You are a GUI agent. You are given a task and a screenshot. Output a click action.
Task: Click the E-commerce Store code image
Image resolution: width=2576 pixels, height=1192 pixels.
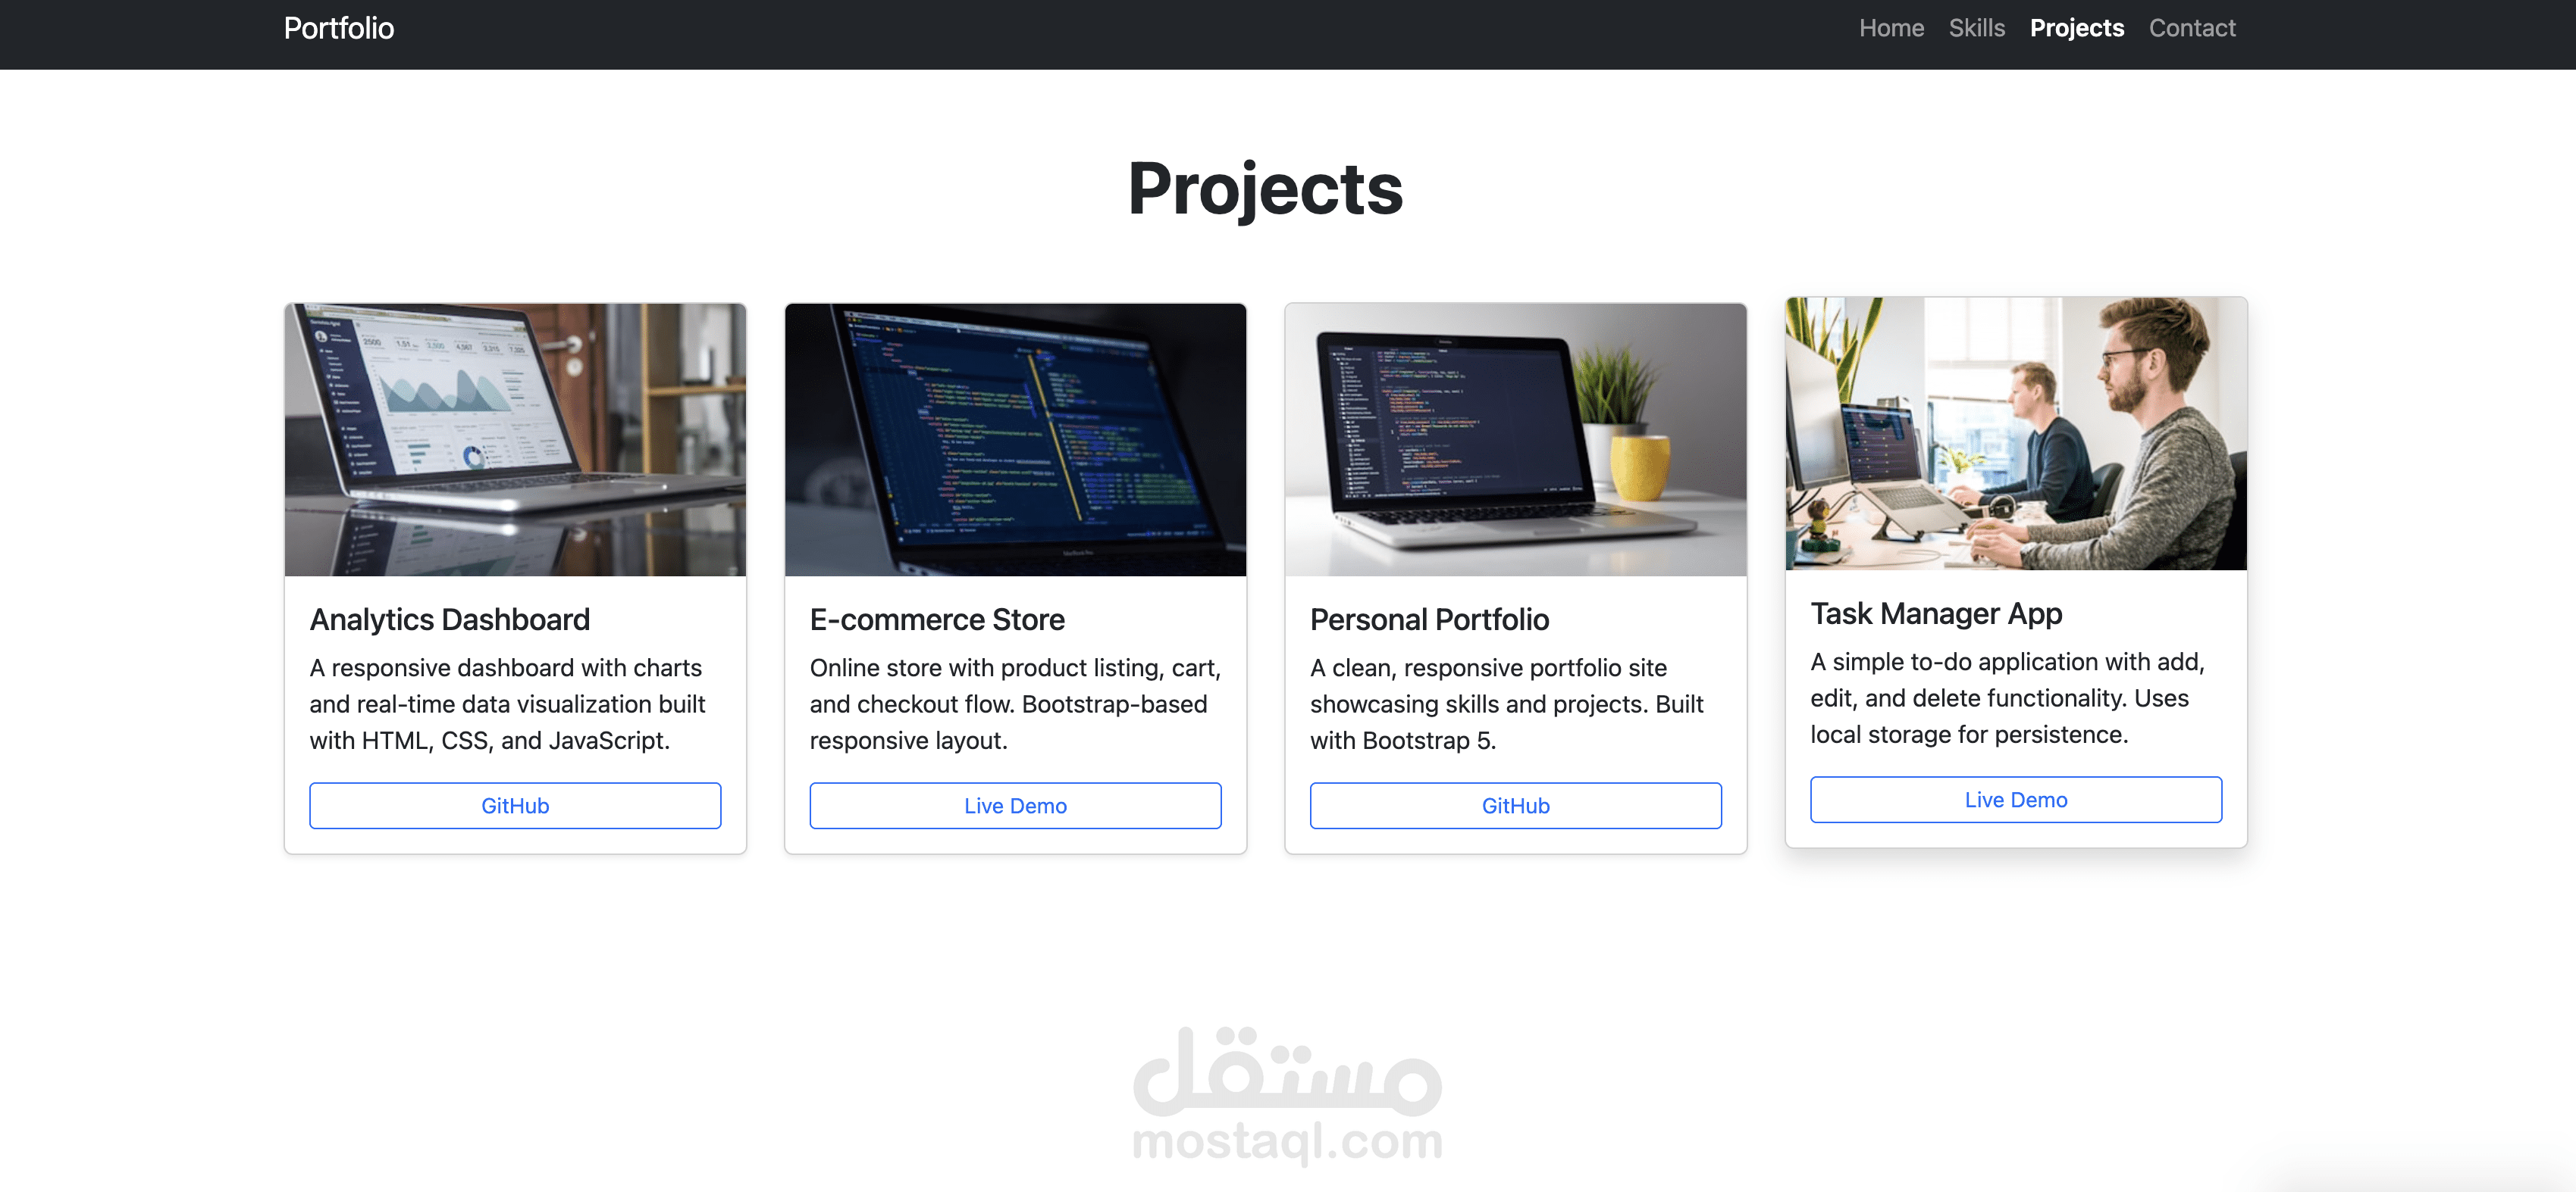pyautogui.click(x=1015, y=440)
